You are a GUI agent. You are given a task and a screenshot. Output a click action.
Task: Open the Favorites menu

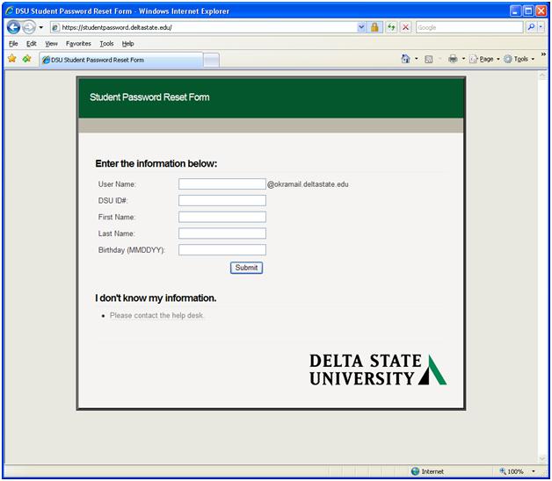click(x=78, y=44)
